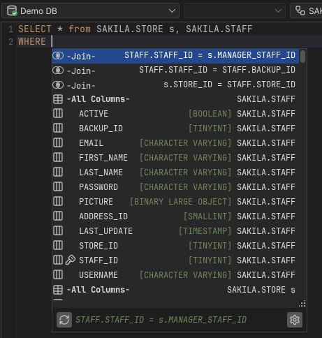Screen dimensions: 322x338
Task: Open the Demo DB connection dropdown
Action: (90, 10)
